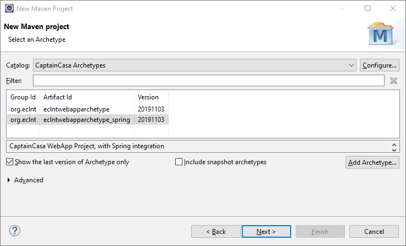Proceed with the Next > button

266,232
